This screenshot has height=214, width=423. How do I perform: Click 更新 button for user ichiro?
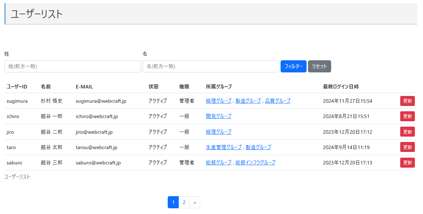pos(407,116)
